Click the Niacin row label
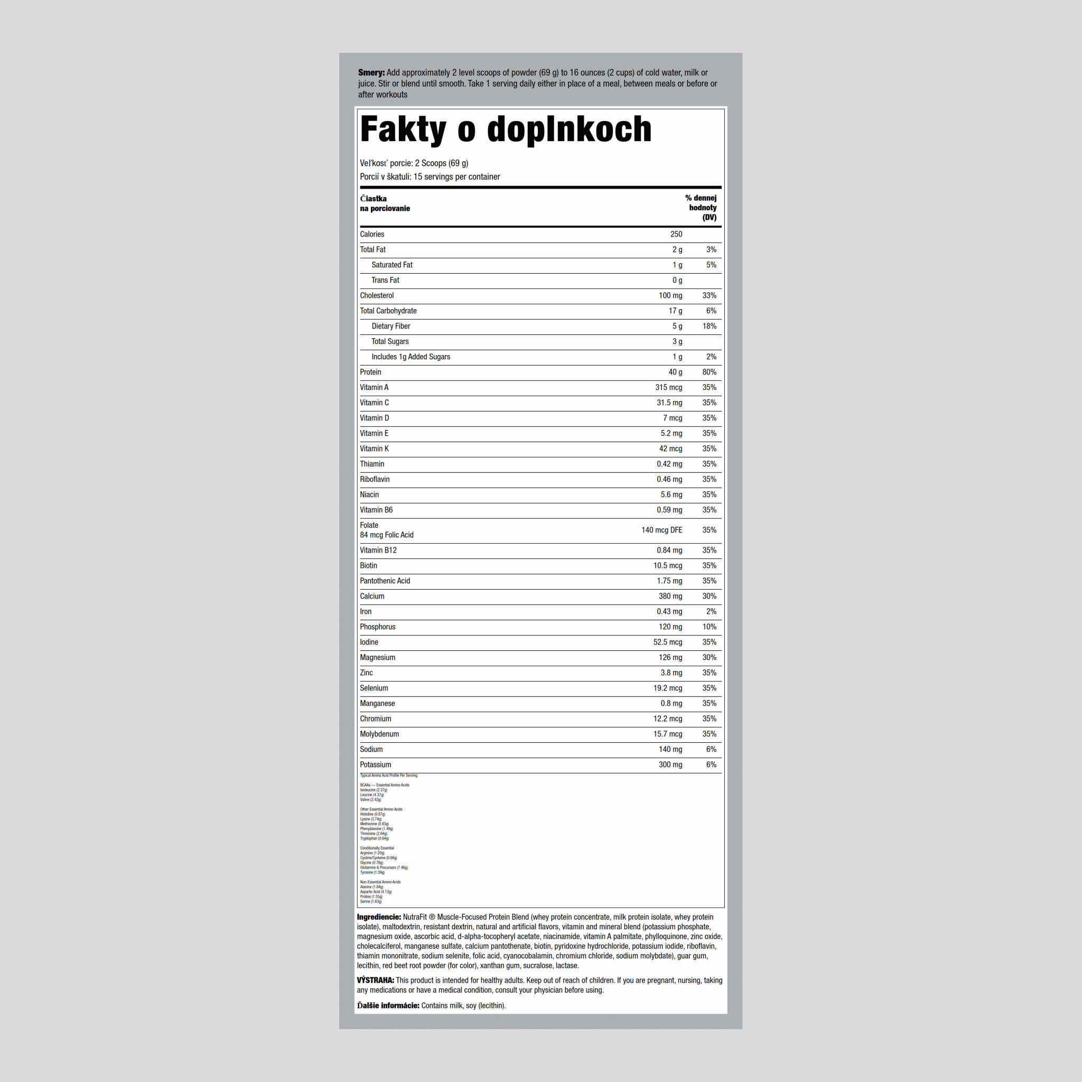The image size is (1082, 1082). click(369, 495)
